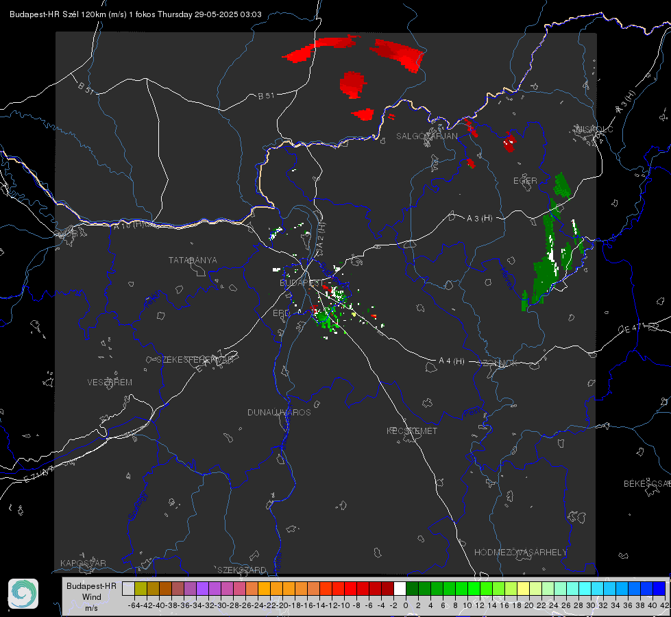671x617 pixels.
Task: Click the TATABÁNYA city label
Action: (x=193, y=260)
